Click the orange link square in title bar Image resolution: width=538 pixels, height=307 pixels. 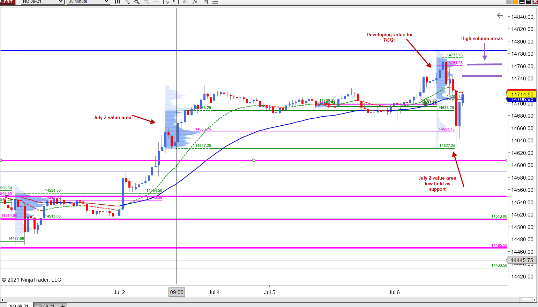pyautogui.click(x=515, y=2)
